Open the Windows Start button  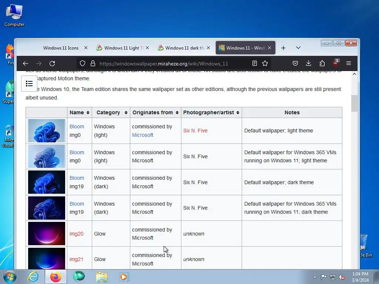tap(10, 277)
